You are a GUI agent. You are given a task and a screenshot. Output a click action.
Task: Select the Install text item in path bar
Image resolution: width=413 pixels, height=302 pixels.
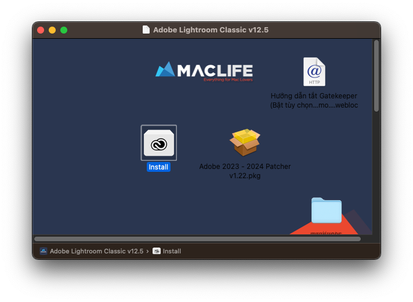click(172, 251)
